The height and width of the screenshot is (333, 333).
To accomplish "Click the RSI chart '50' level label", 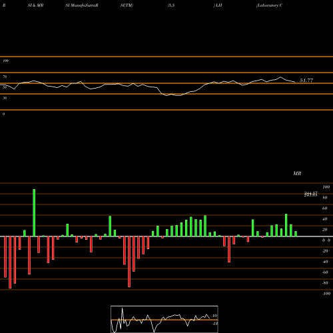I will pos(5,87).
